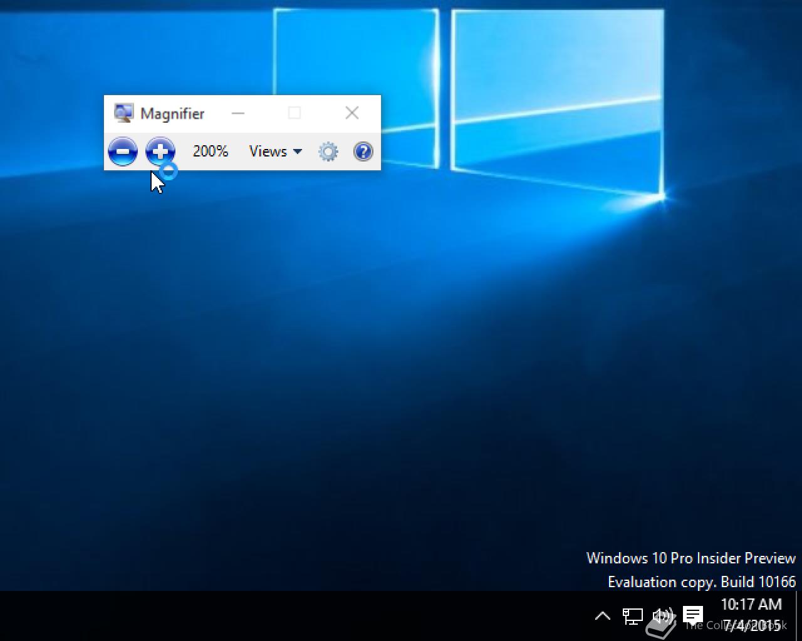Screen dimensions: 802x641
Task: Show hidden icons chevron in system tray
Action: [x=602, y=617]
